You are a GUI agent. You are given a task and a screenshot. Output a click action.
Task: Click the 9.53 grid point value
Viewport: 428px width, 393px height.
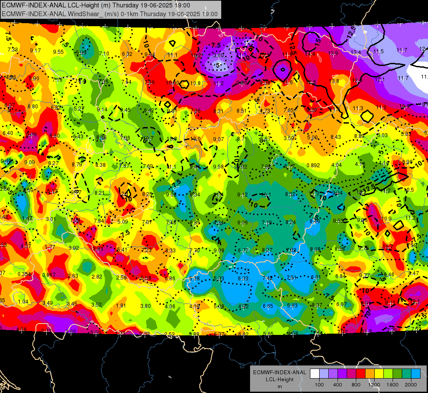[338, 221]
